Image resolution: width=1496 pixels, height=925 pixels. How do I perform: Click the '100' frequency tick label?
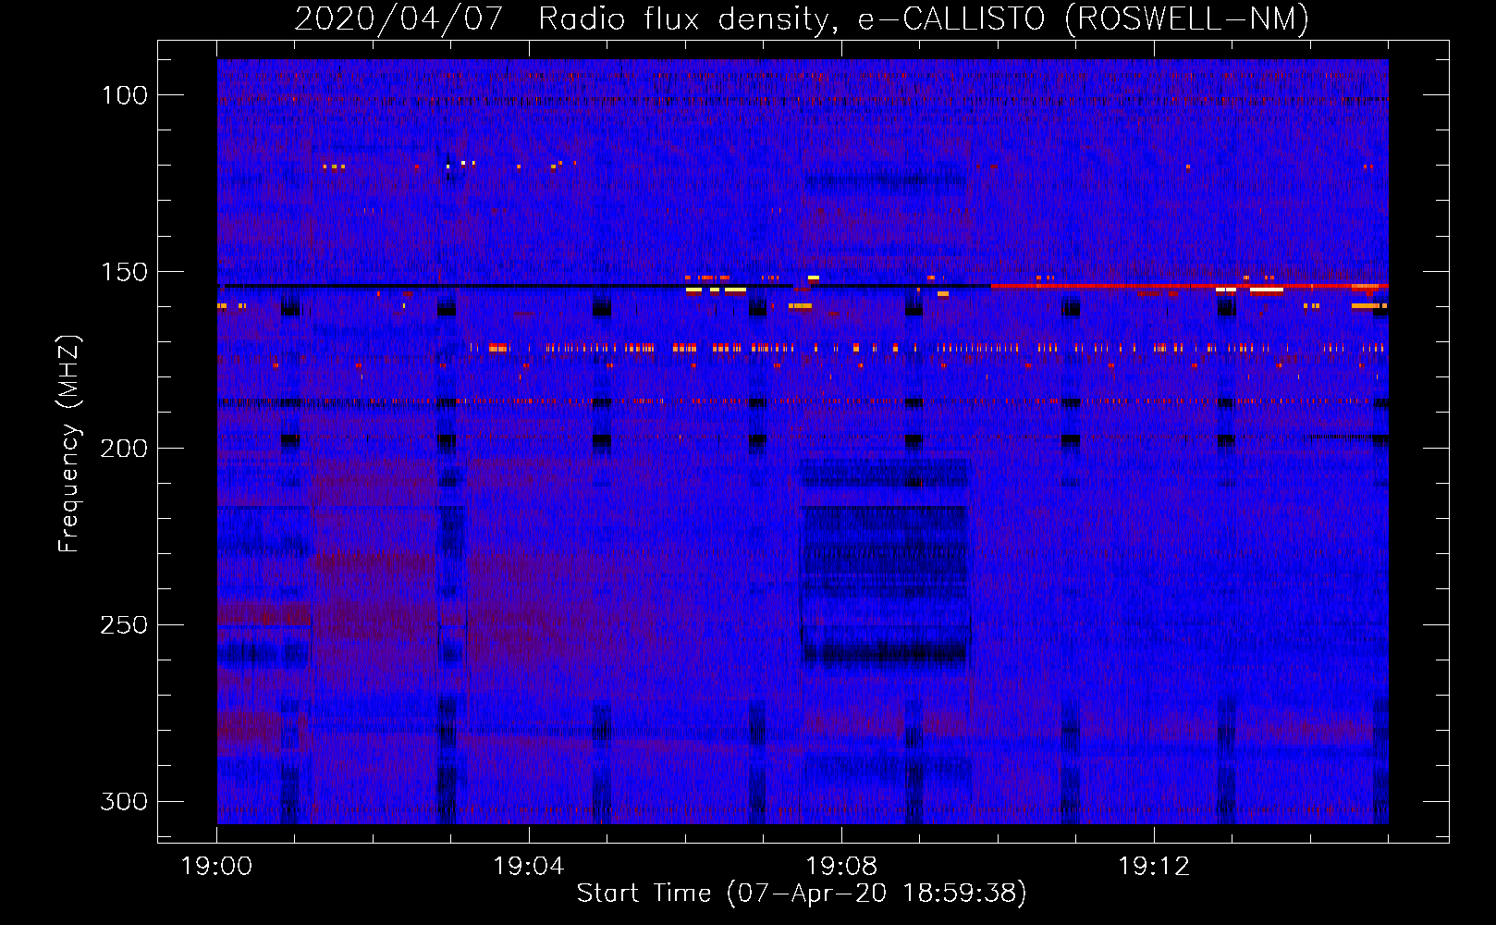(x=124, y=95)
